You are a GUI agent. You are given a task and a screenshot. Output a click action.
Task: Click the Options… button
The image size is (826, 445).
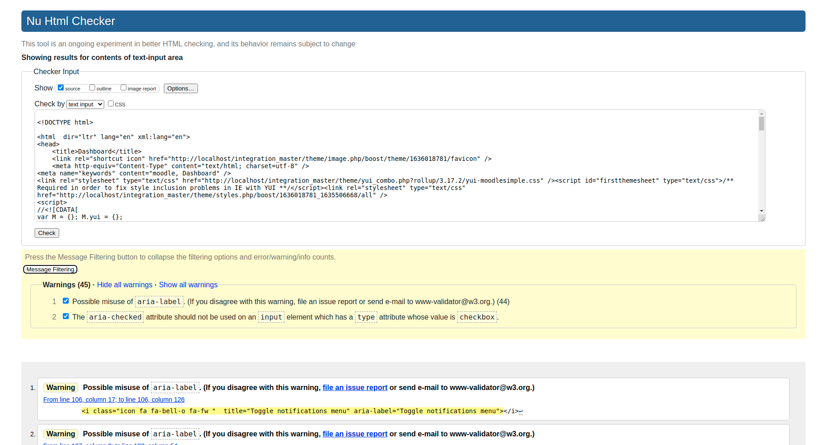[x=181, y=89]
